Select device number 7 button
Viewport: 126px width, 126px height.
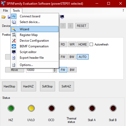coord(63,26)
